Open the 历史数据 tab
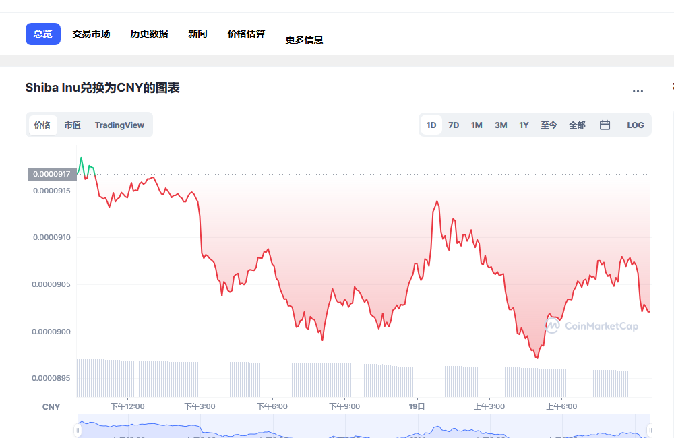Viewport: 674px width, 438px height. (x=149, y=34)
